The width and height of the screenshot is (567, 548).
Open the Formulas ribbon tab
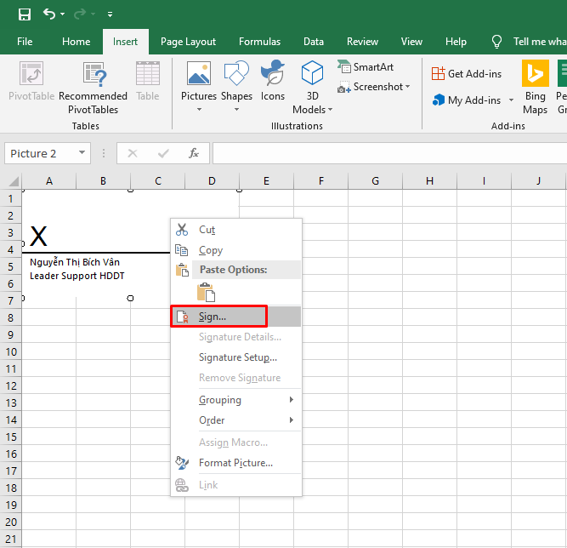pyautogui.click(x=259, y=42)
